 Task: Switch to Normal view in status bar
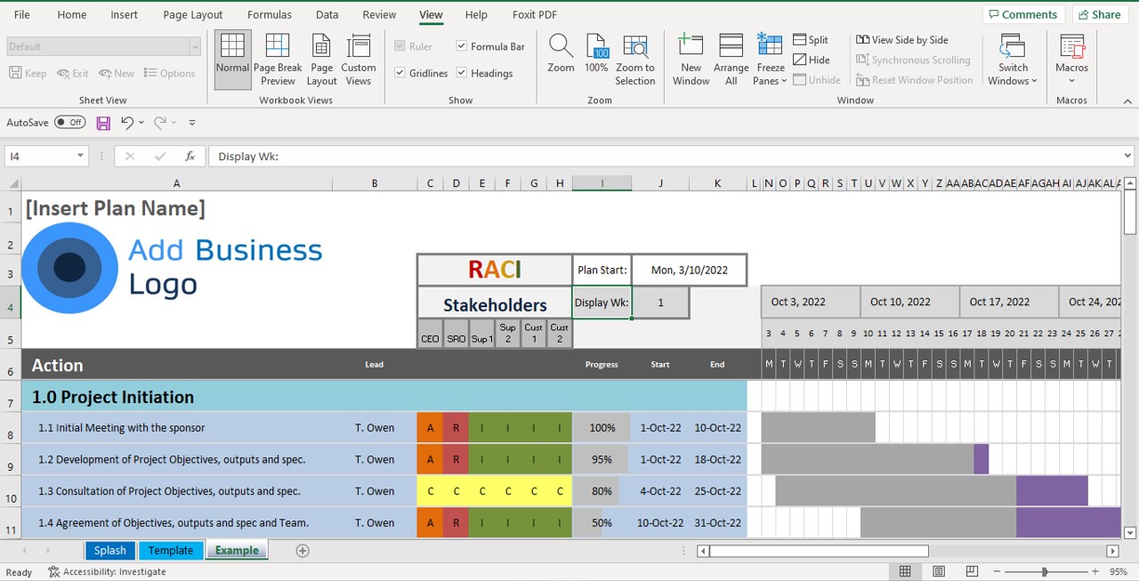coord(905,572)
